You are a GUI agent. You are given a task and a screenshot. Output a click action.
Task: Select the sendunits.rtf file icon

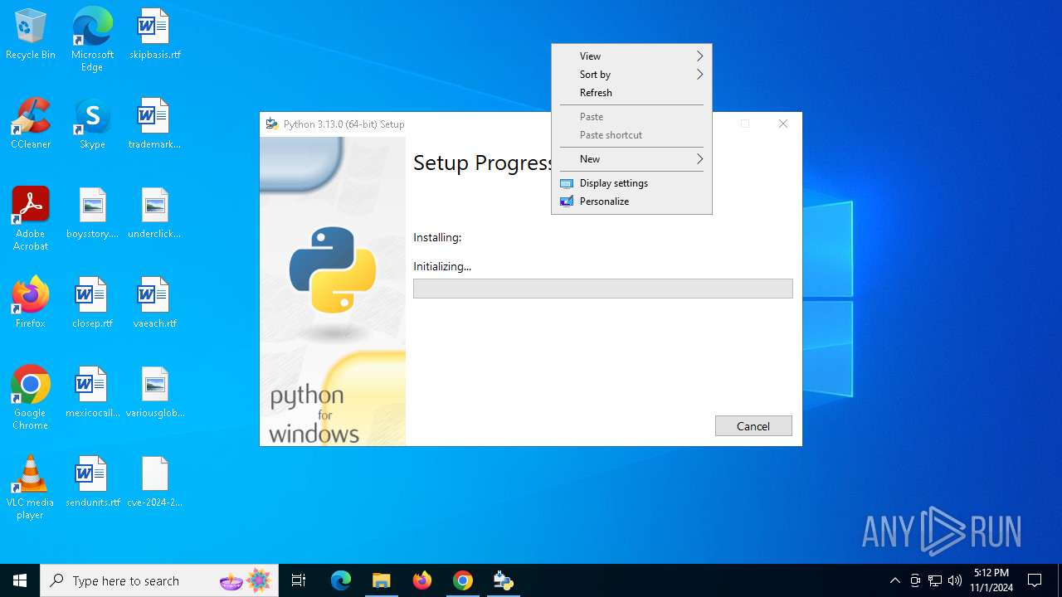[92, 483]
